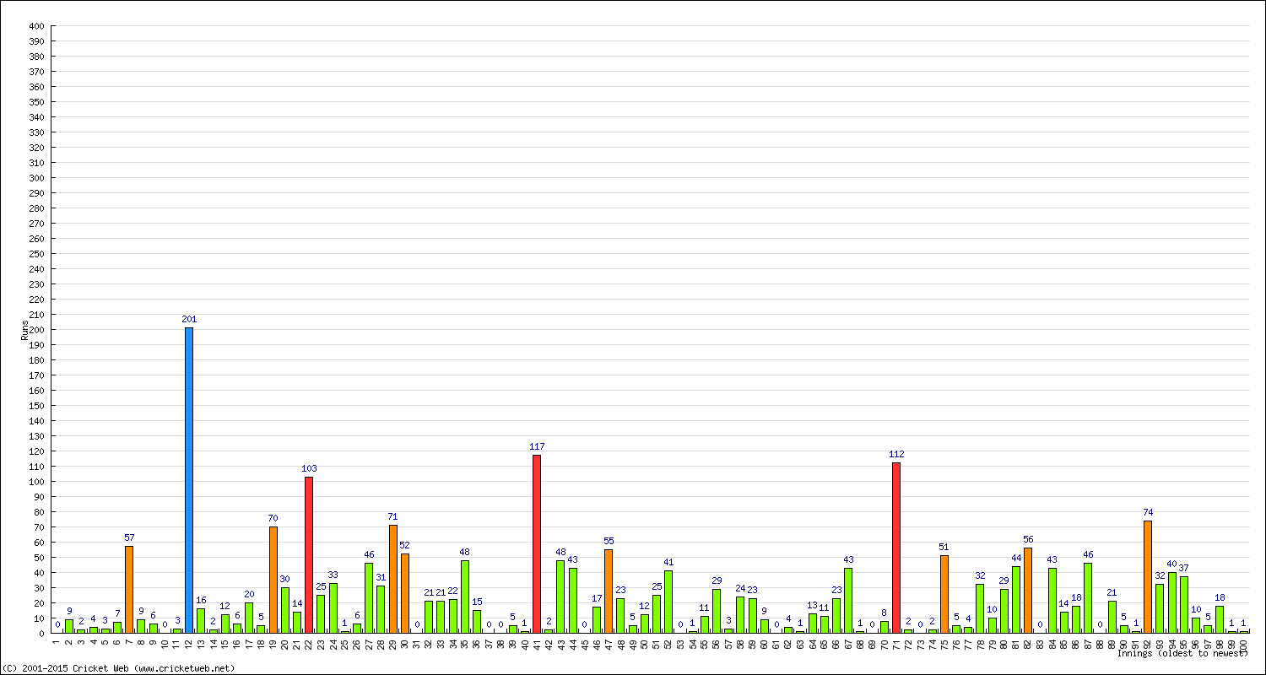Screen dimensions: 1266x675
Task: Click the '103' value label
Action: 309,468
